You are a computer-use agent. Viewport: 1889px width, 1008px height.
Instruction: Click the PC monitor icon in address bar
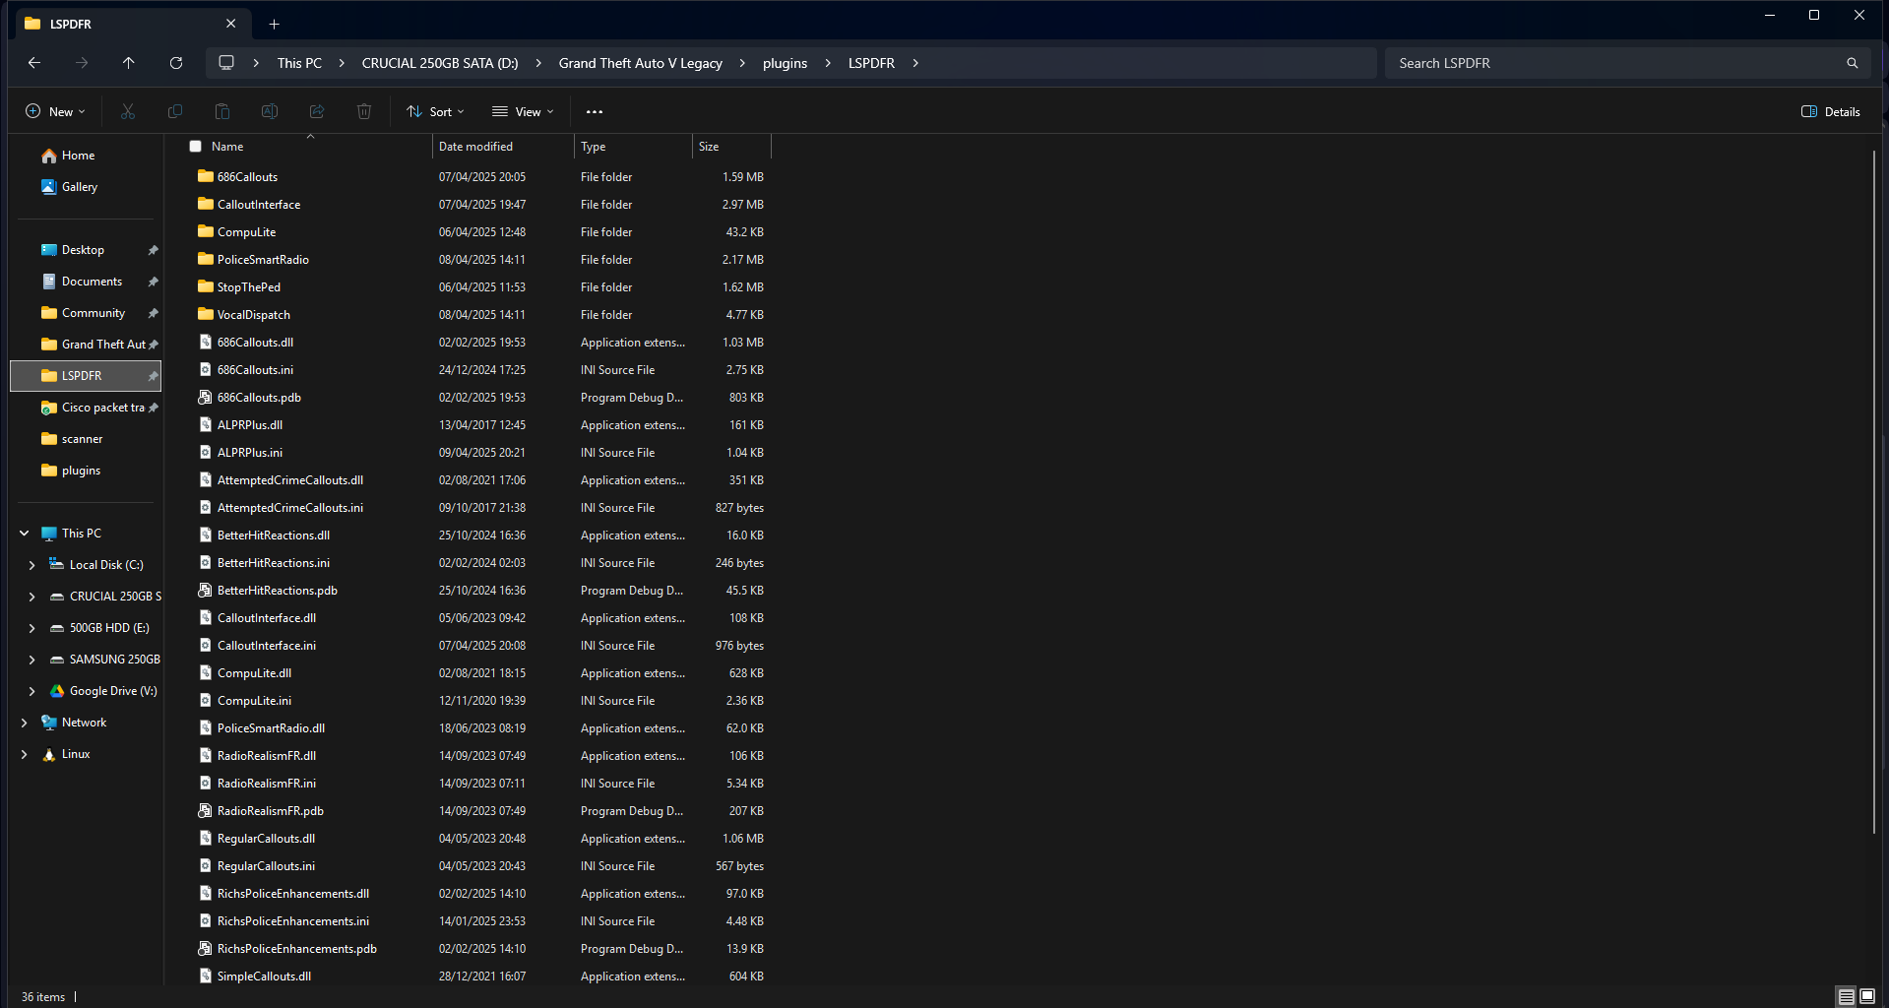226,63
